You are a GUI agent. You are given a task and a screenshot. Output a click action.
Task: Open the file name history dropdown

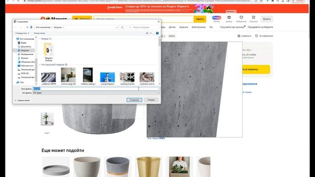tap(158, 88)
